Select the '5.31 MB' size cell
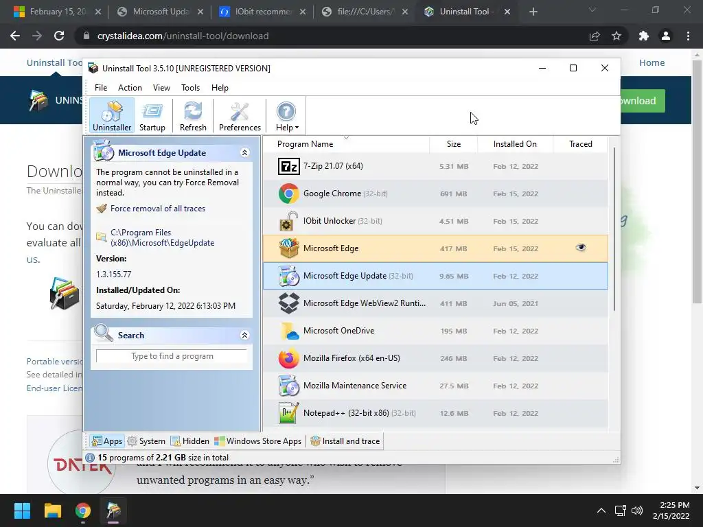Viewport: 703px width, 527px height. (x=454, y=166)
